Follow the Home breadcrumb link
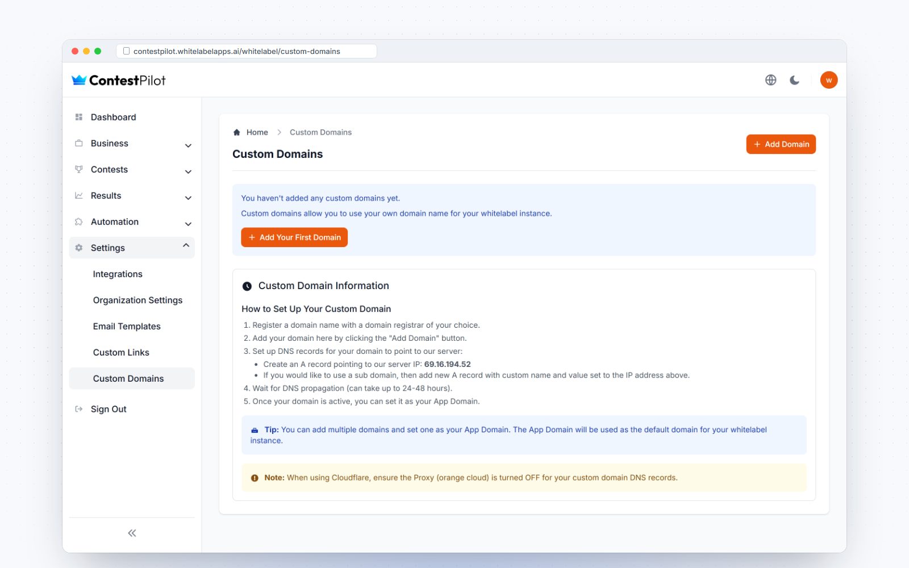This screenshot has height=568, width=909. click(257, 132)
